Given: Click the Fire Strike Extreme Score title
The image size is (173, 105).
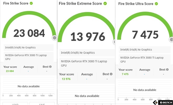Looking at the screenshot, I should (x=80, y=3).
